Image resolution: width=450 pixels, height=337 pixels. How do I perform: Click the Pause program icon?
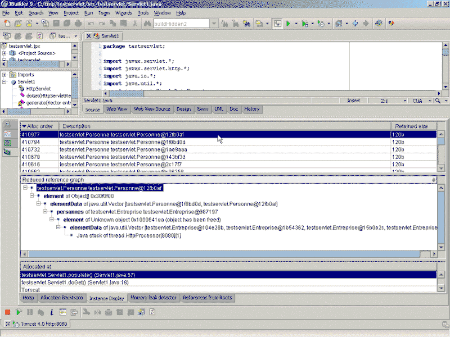click(29, 312)
